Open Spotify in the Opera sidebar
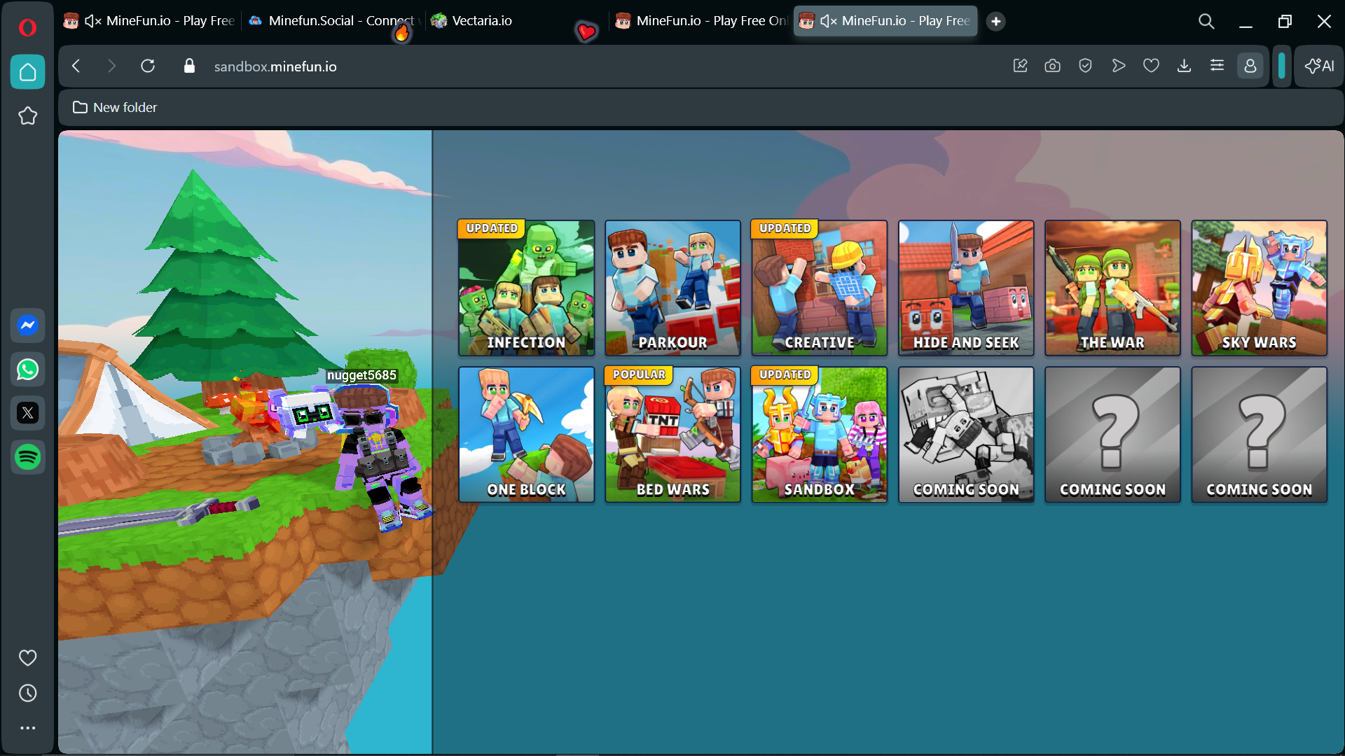 click(27, 457)
